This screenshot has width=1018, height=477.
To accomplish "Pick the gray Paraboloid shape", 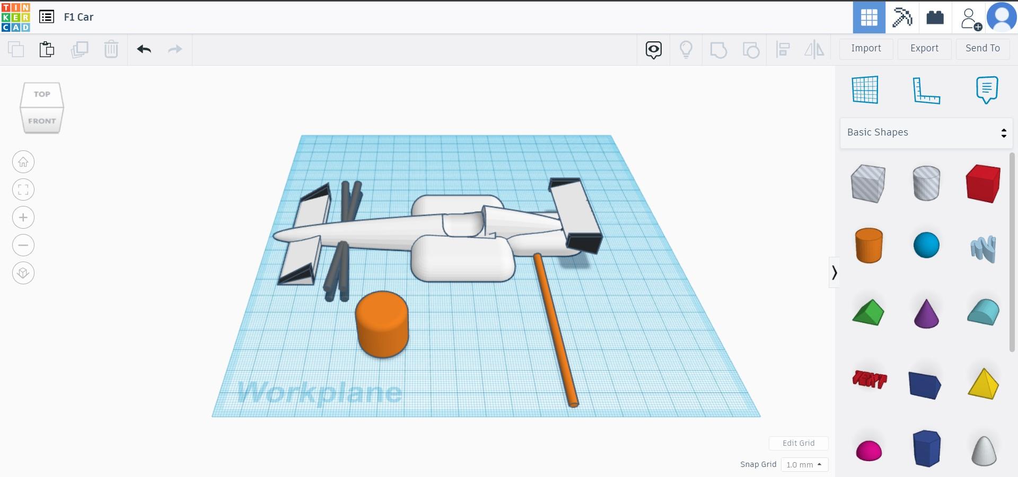I will point(984,451).
